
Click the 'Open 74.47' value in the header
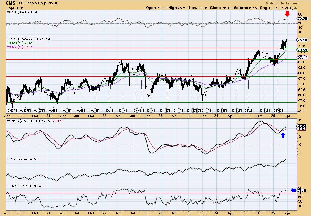tap(156, 8)
